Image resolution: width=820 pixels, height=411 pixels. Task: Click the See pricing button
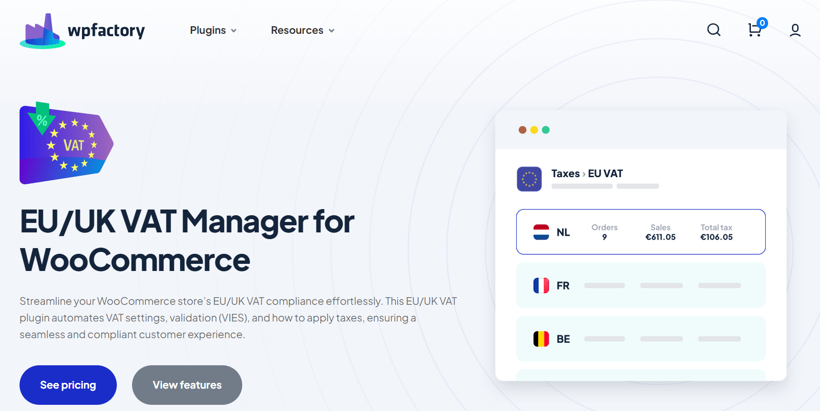[68, 385]
